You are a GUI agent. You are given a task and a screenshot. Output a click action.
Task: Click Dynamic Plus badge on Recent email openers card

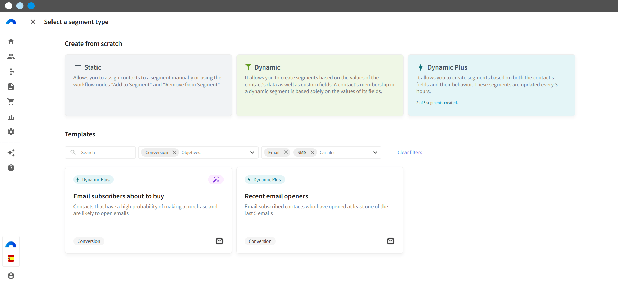coord(265,179)
